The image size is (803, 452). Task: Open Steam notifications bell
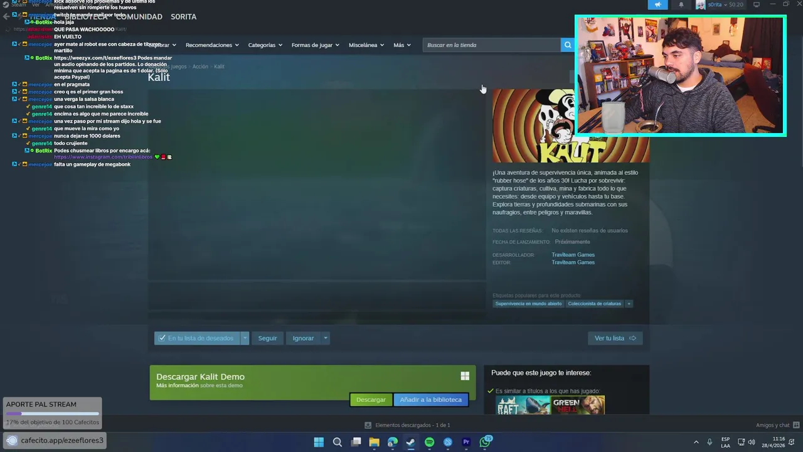point(681,5)
